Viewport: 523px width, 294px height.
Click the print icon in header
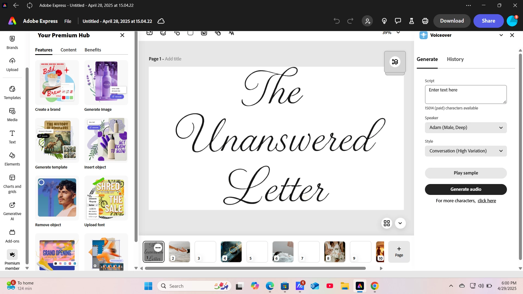click(x=425, y=21)
